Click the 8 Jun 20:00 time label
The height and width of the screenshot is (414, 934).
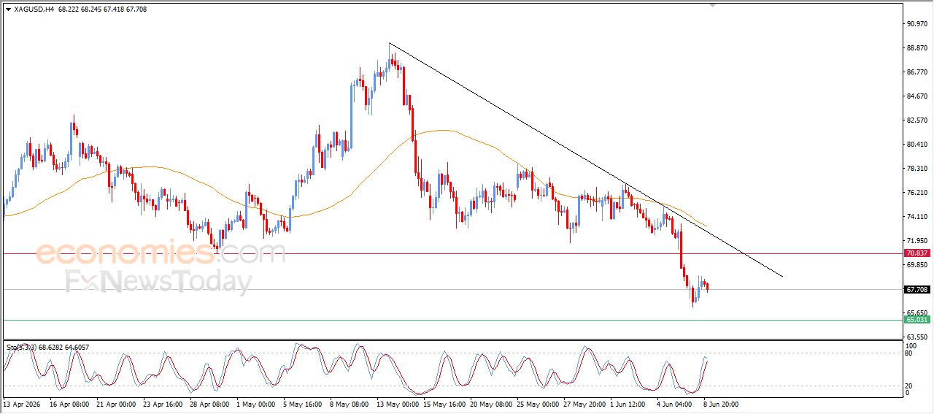click(721, 404)
